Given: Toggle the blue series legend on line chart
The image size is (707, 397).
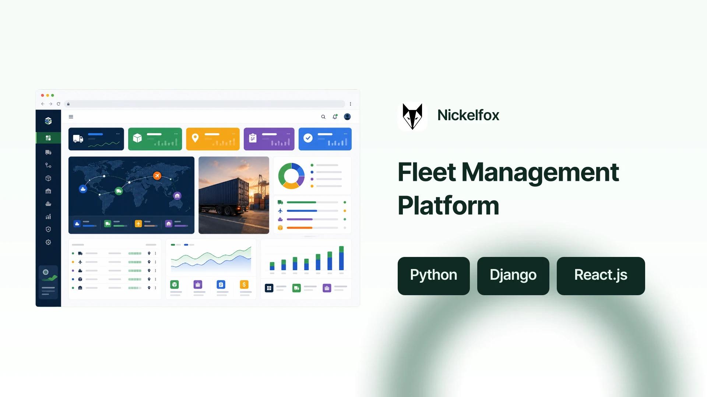Looking at the screenshot, I should point(189,245).
